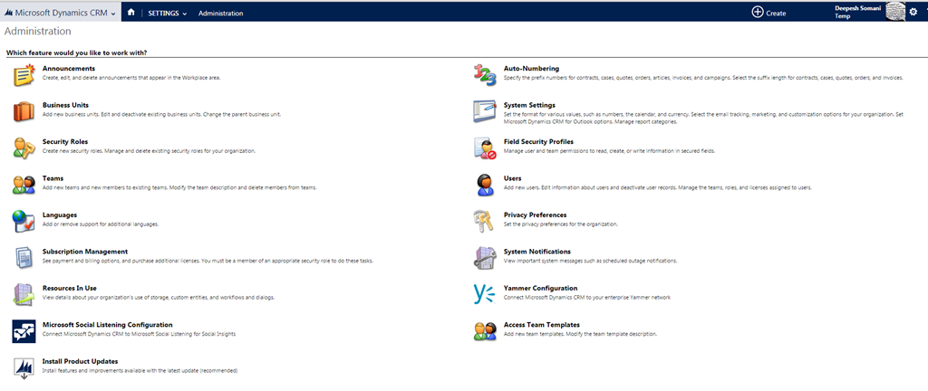Open the System Settings link

point(529,105)
